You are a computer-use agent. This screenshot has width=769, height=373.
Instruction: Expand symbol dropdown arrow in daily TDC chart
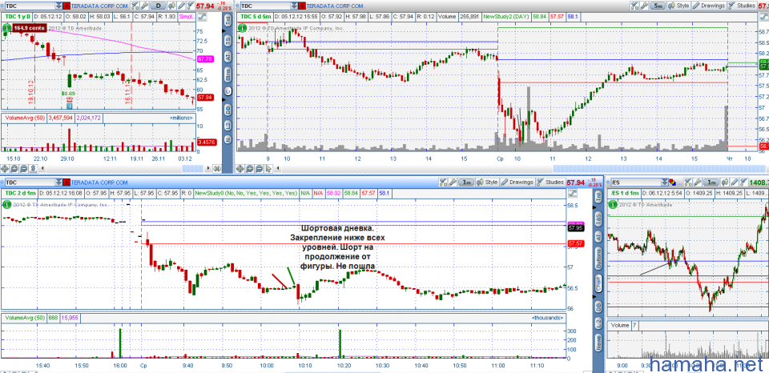(58, 6)
